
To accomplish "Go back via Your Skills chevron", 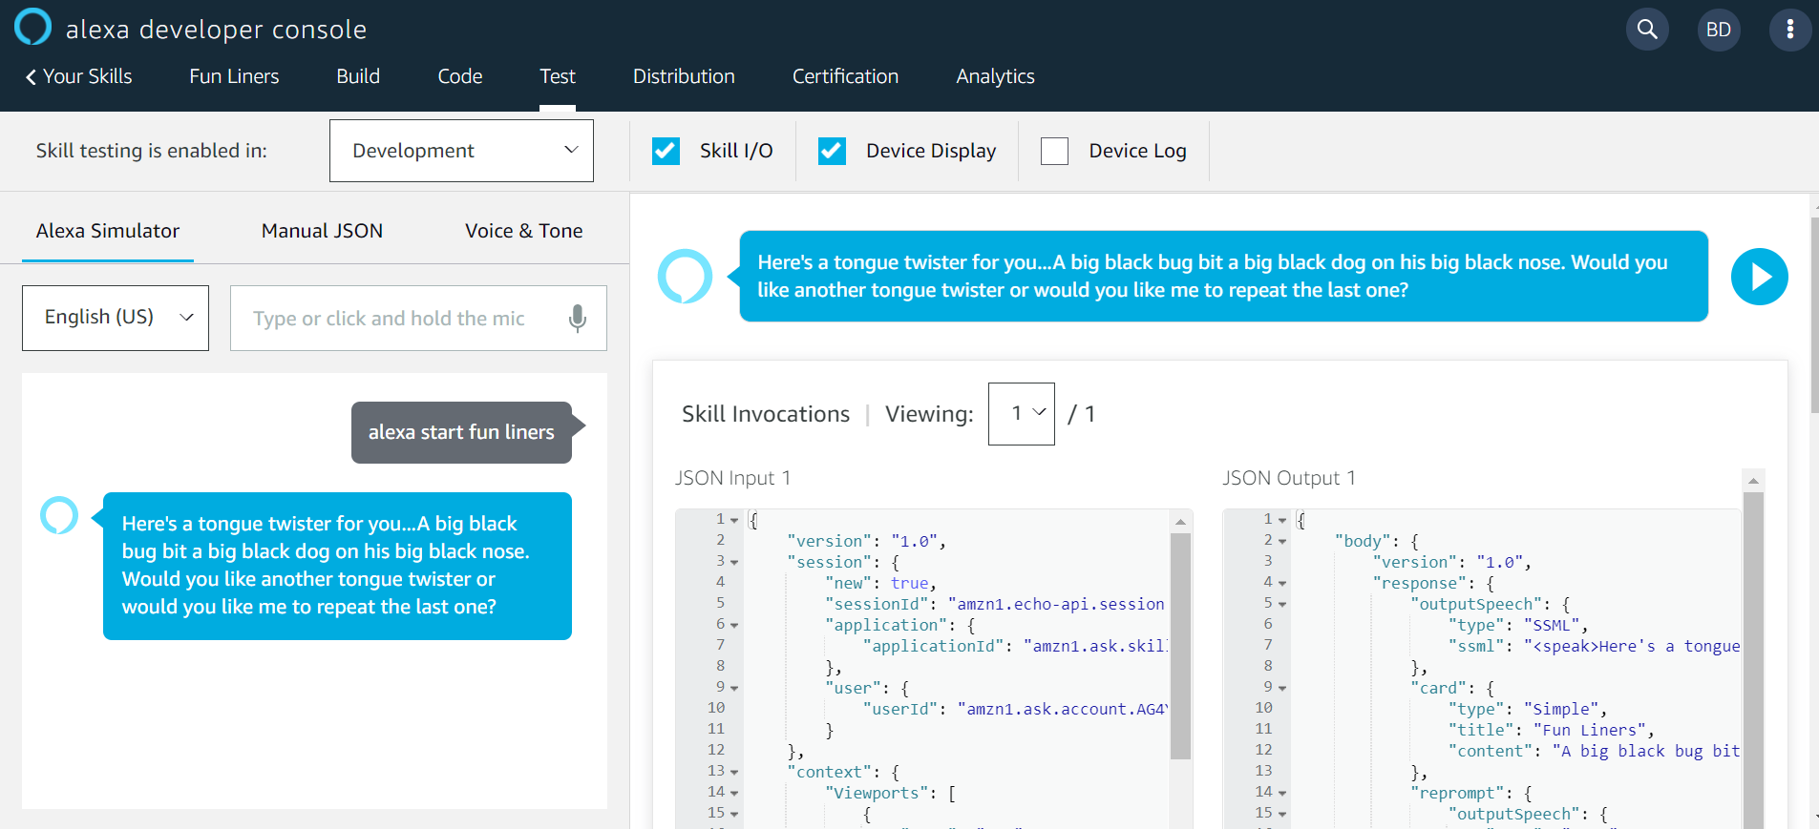I will [x=78, y=76].
